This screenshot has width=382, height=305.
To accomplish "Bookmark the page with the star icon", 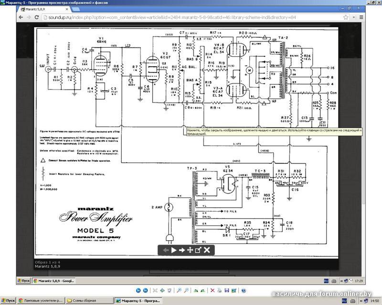I will pyautogui.click(x=346, y=17).
